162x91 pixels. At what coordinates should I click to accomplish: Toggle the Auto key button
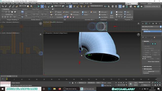(136, 83)
